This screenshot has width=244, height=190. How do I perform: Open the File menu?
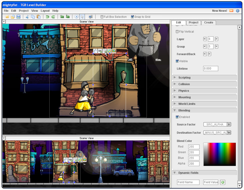(6, 11)
